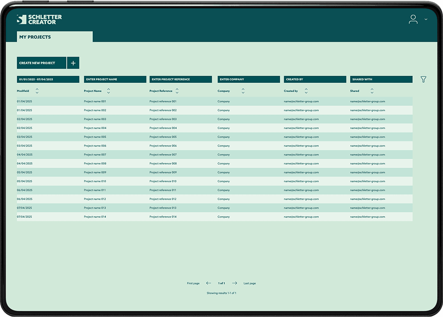Sort by Project Reference column arrows
Image resolution: width=443 pixels, height=317 pixels.
(177, 91)
